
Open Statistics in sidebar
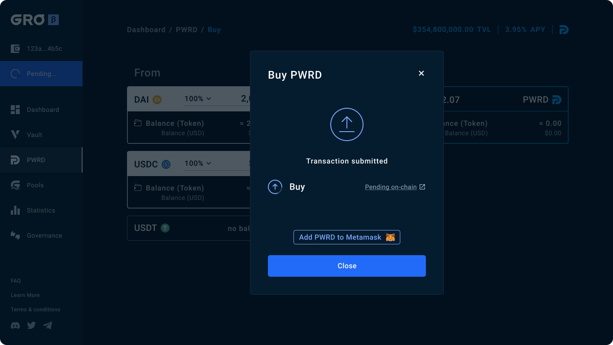[41, 210]
